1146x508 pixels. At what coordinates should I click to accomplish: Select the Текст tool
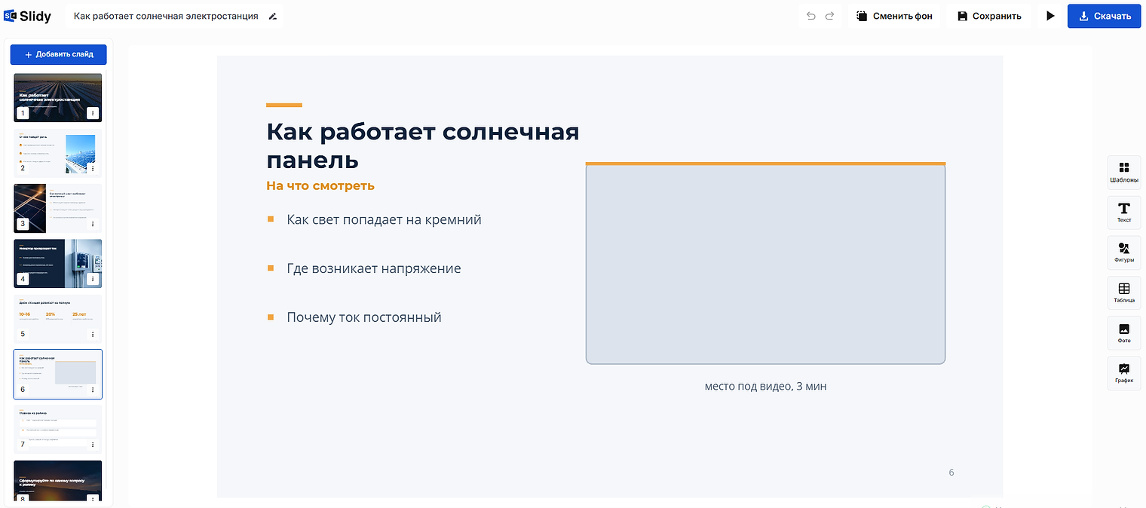tap(1124, 213)
